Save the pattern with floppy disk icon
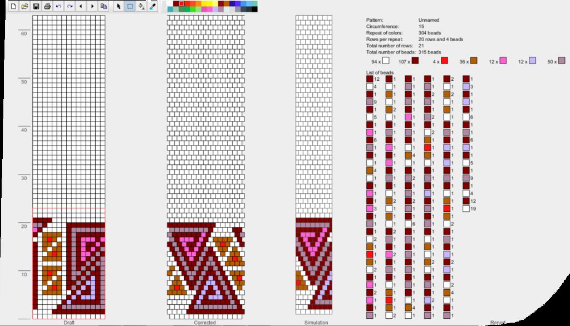The image size is (570, 326). point(36,7)
